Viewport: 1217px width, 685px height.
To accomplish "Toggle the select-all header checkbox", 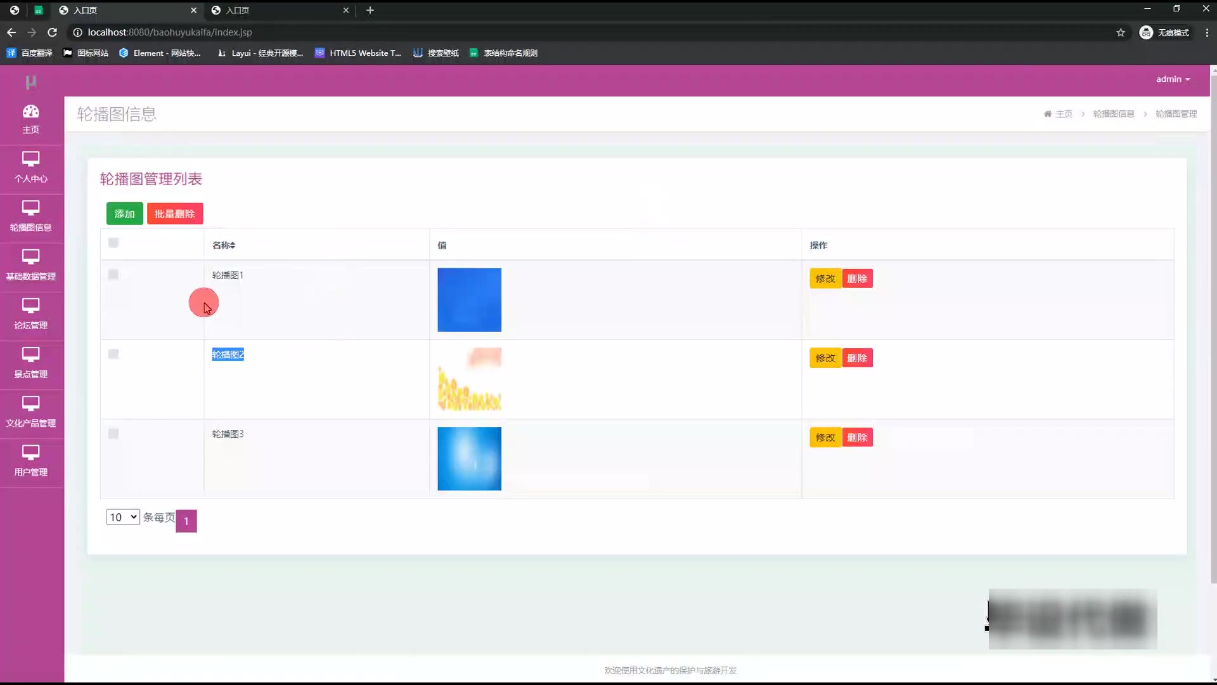I will pos(113,243).
